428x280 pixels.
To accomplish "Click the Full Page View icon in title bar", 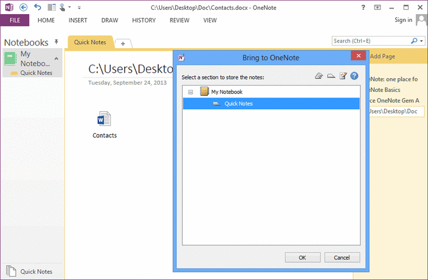I will [x=377, y=7].
